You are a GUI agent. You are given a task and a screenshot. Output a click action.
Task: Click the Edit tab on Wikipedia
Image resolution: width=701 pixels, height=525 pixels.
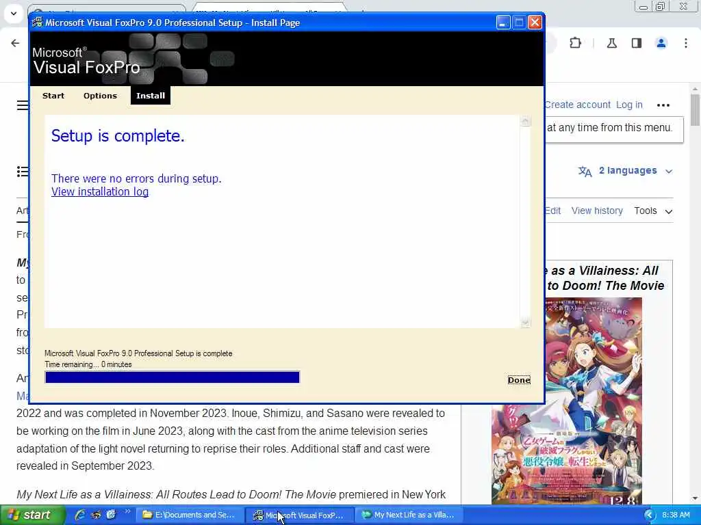tap(553, 211)
